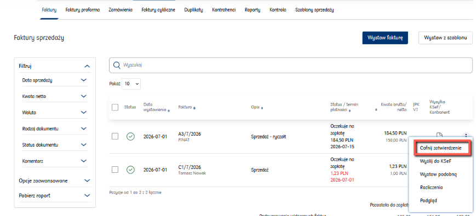Open the Raporty tab

253,10
